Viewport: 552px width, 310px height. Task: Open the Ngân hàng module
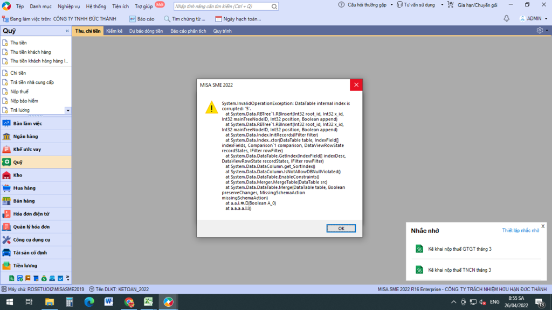pyautogui.click(x=36, y=136)
